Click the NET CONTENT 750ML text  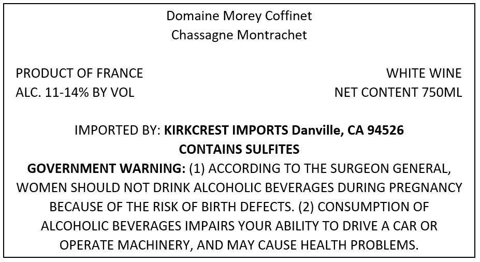(x=398, y=93)
